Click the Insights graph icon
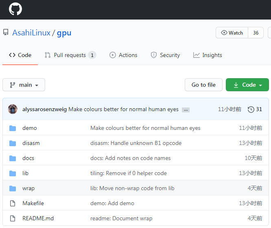The width and height of the screenshot is (271, 228). coord(197,55)
